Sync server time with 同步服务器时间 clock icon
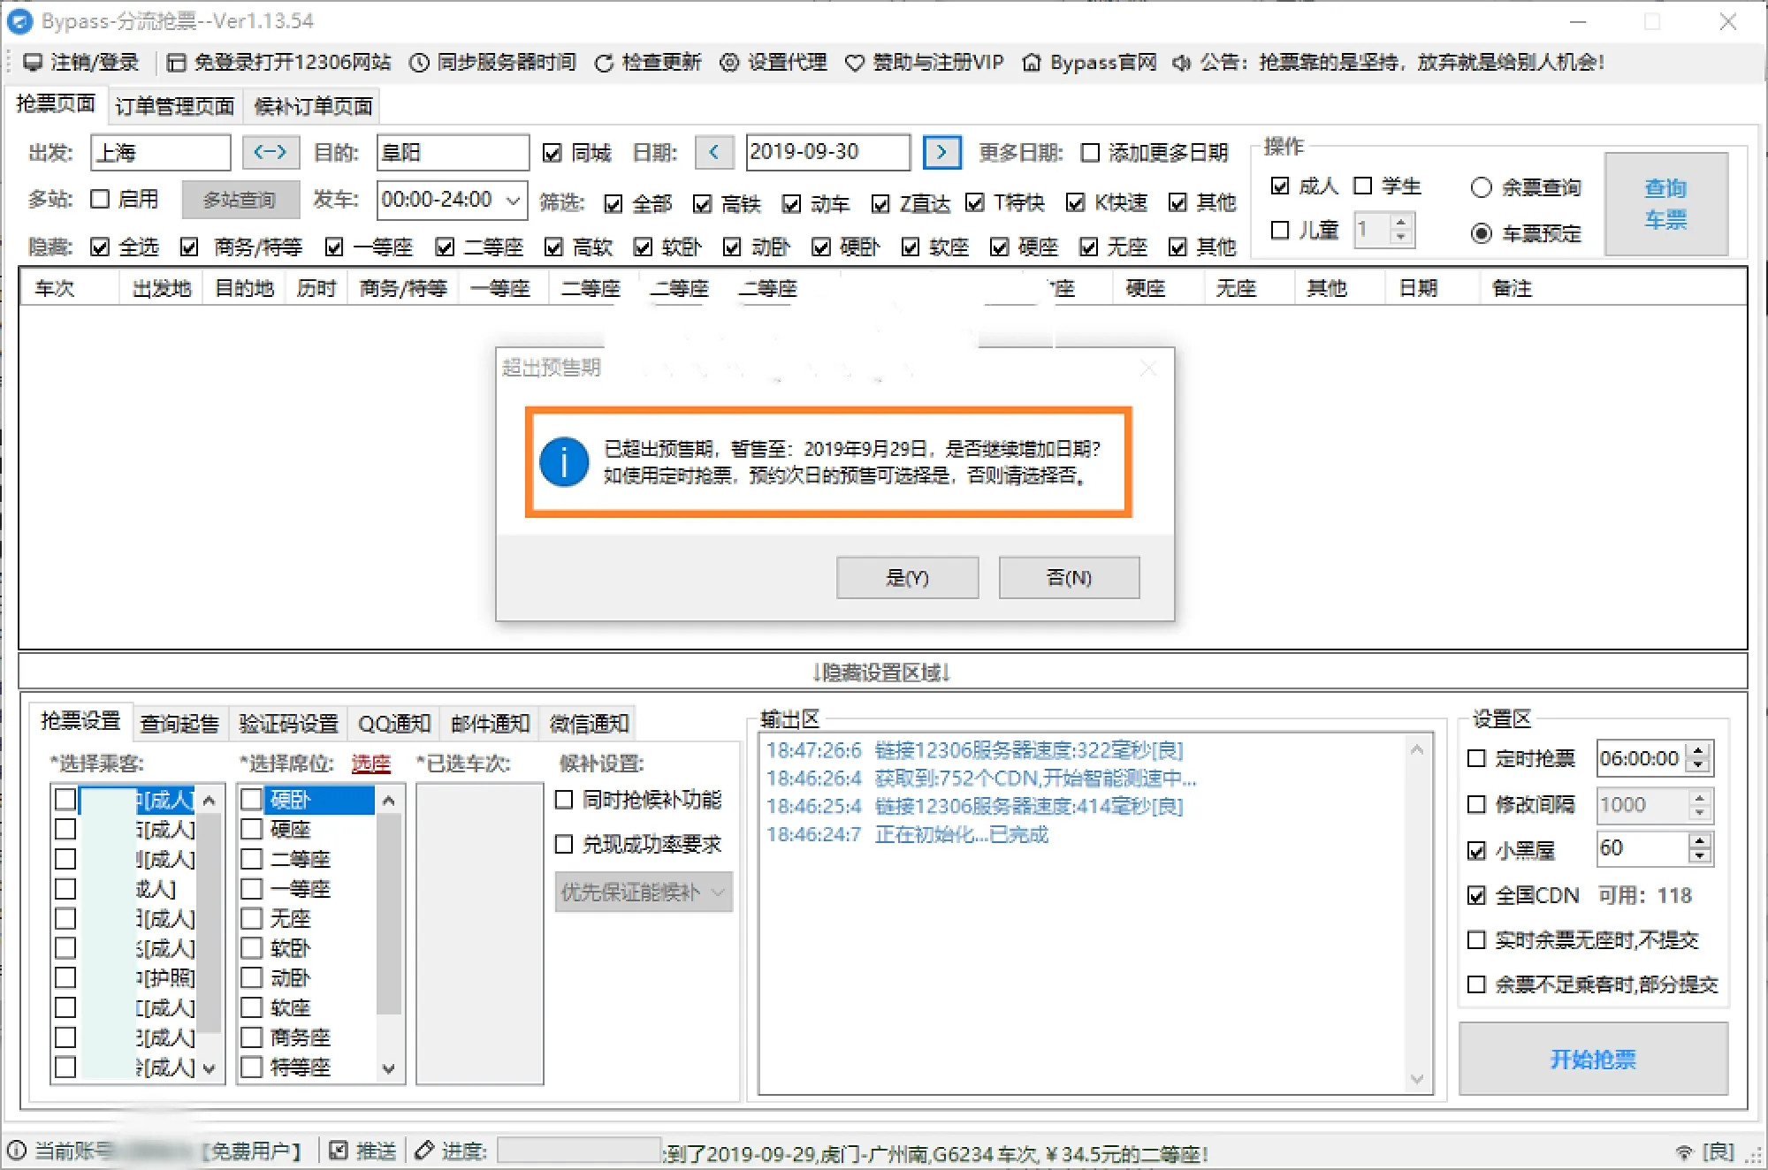1768x1170 pixels. tap(417, 62)
